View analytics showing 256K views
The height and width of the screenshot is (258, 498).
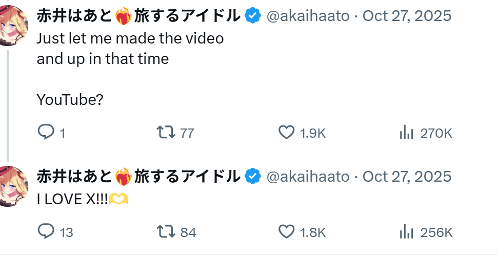pos(407,231)
